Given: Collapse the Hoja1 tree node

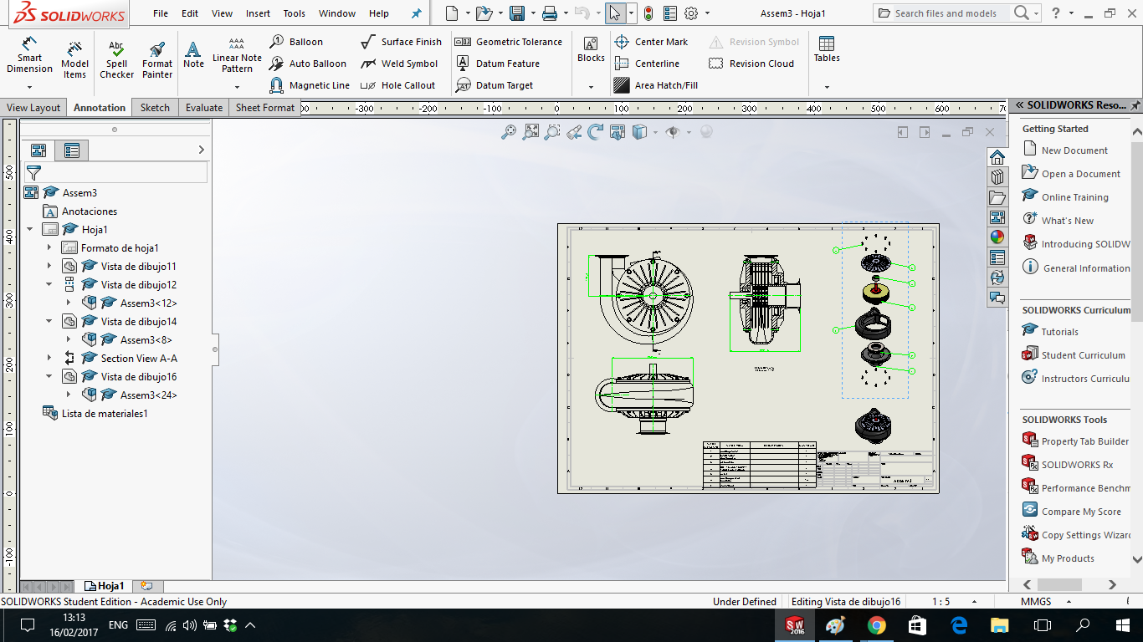Looking at the screenshot, I should click(30, 228).
